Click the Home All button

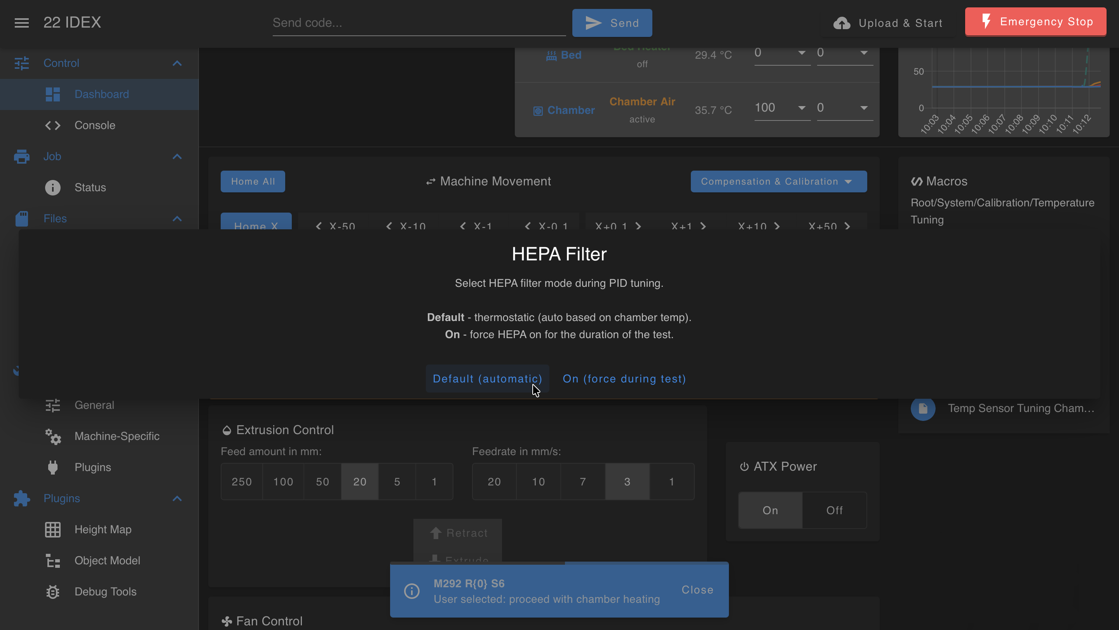coord(253,181)
